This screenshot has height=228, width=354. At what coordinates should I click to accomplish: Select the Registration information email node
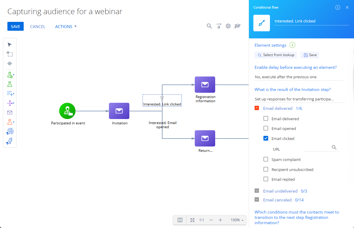205,84
